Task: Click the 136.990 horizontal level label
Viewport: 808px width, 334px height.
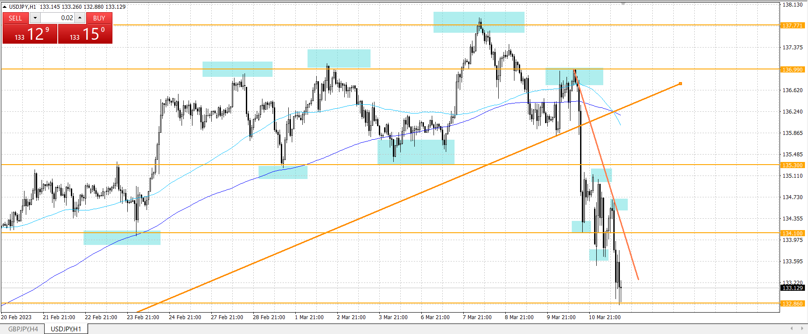Action: point(793,69)
